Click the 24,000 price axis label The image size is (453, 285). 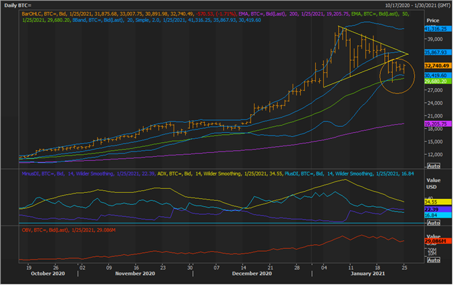point(434,103)
